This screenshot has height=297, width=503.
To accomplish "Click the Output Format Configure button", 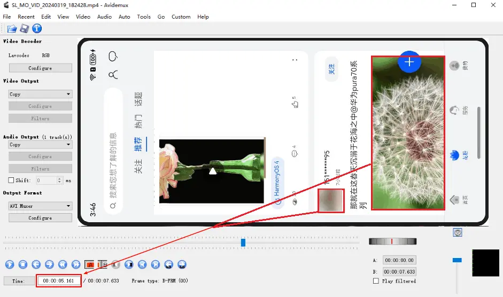I will (41, 218).
